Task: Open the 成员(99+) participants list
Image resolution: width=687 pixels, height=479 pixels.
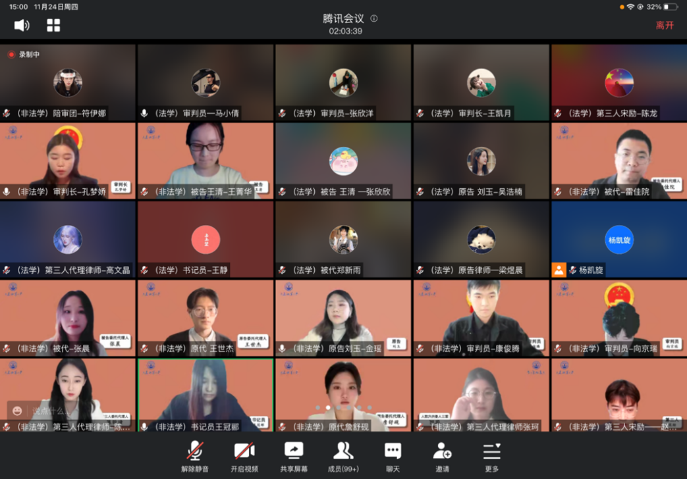Action: (x=343, y=457)
